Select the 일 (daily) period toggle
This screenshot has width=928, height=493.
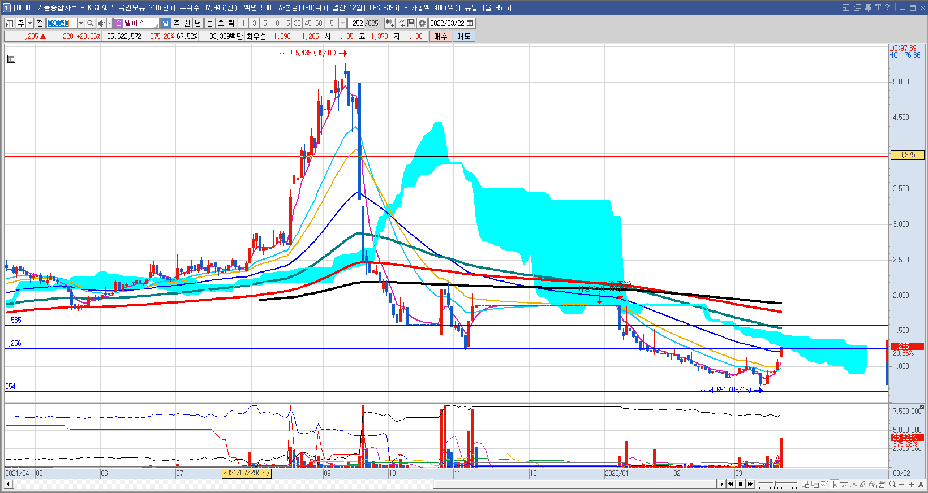(165, 23)
